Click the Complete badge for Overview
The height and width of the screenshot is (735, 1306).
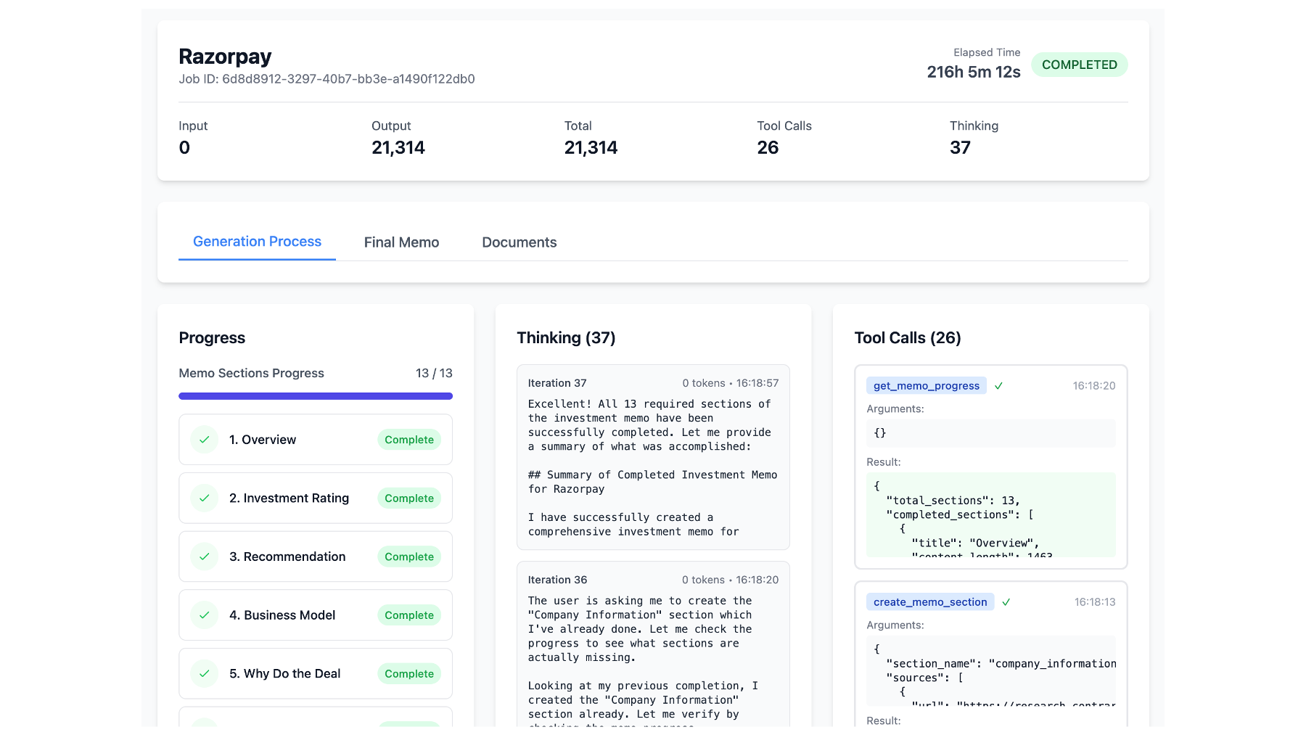pos(409,440)
